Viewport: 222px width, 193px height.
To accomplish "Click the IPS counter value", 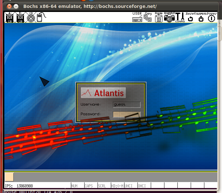I will (x=25, y=186).
